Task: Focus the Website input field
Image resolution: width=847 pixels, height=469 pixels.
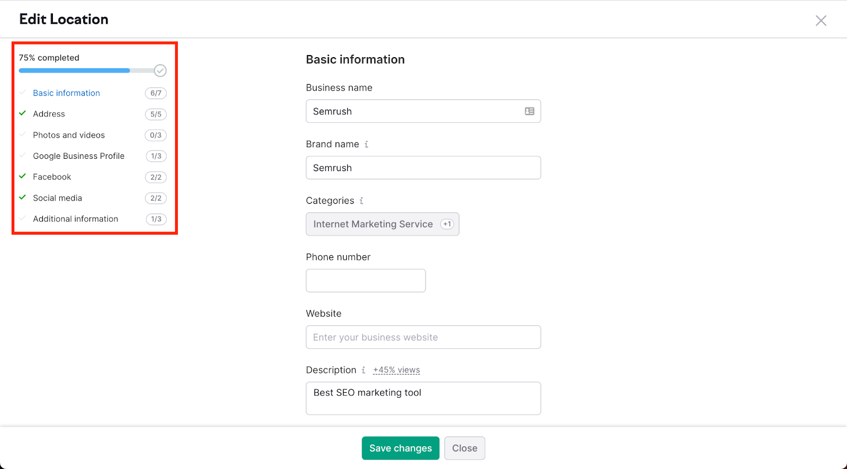Action: [x=423, y=337]
